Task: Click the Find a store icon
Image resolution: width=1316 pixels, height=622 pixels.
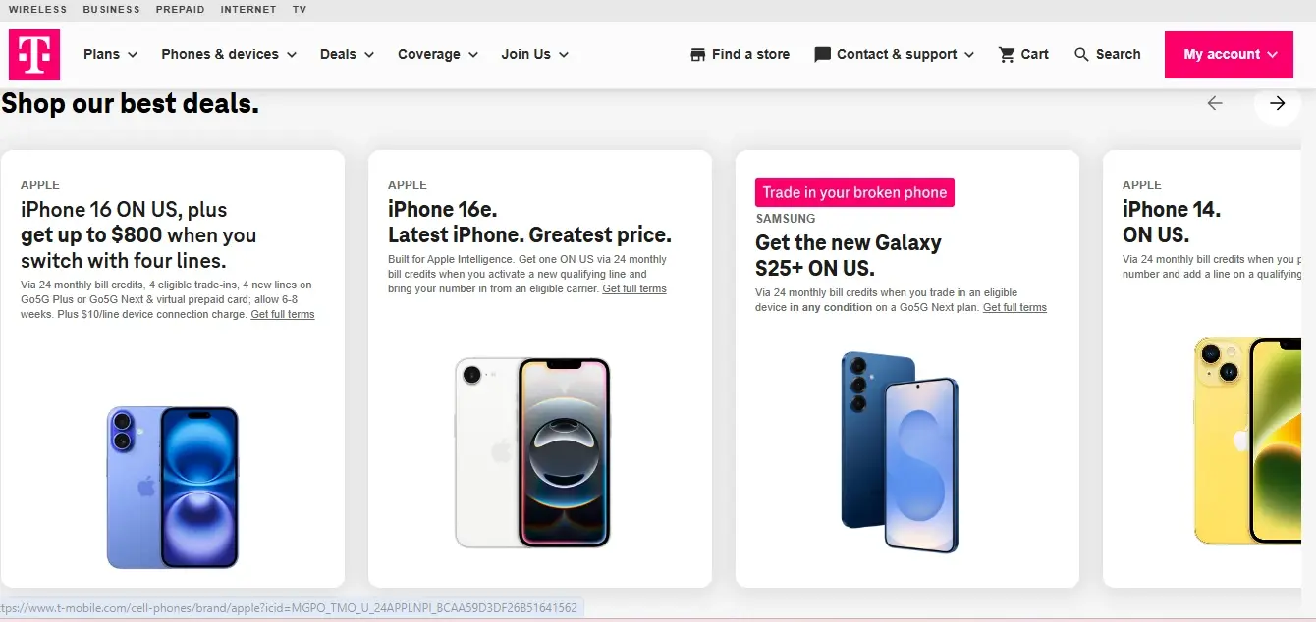Action: pos(698,55)
